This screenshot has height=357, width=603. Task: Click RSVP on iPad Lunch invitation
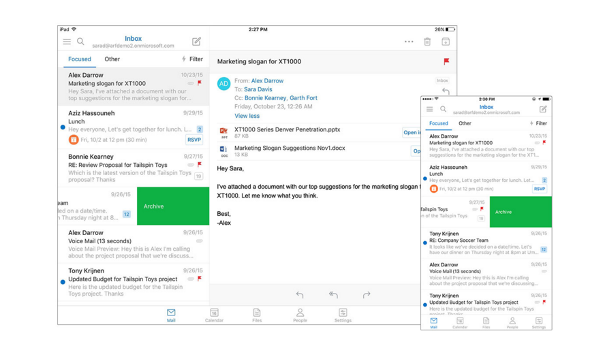[x=194, y=140]
